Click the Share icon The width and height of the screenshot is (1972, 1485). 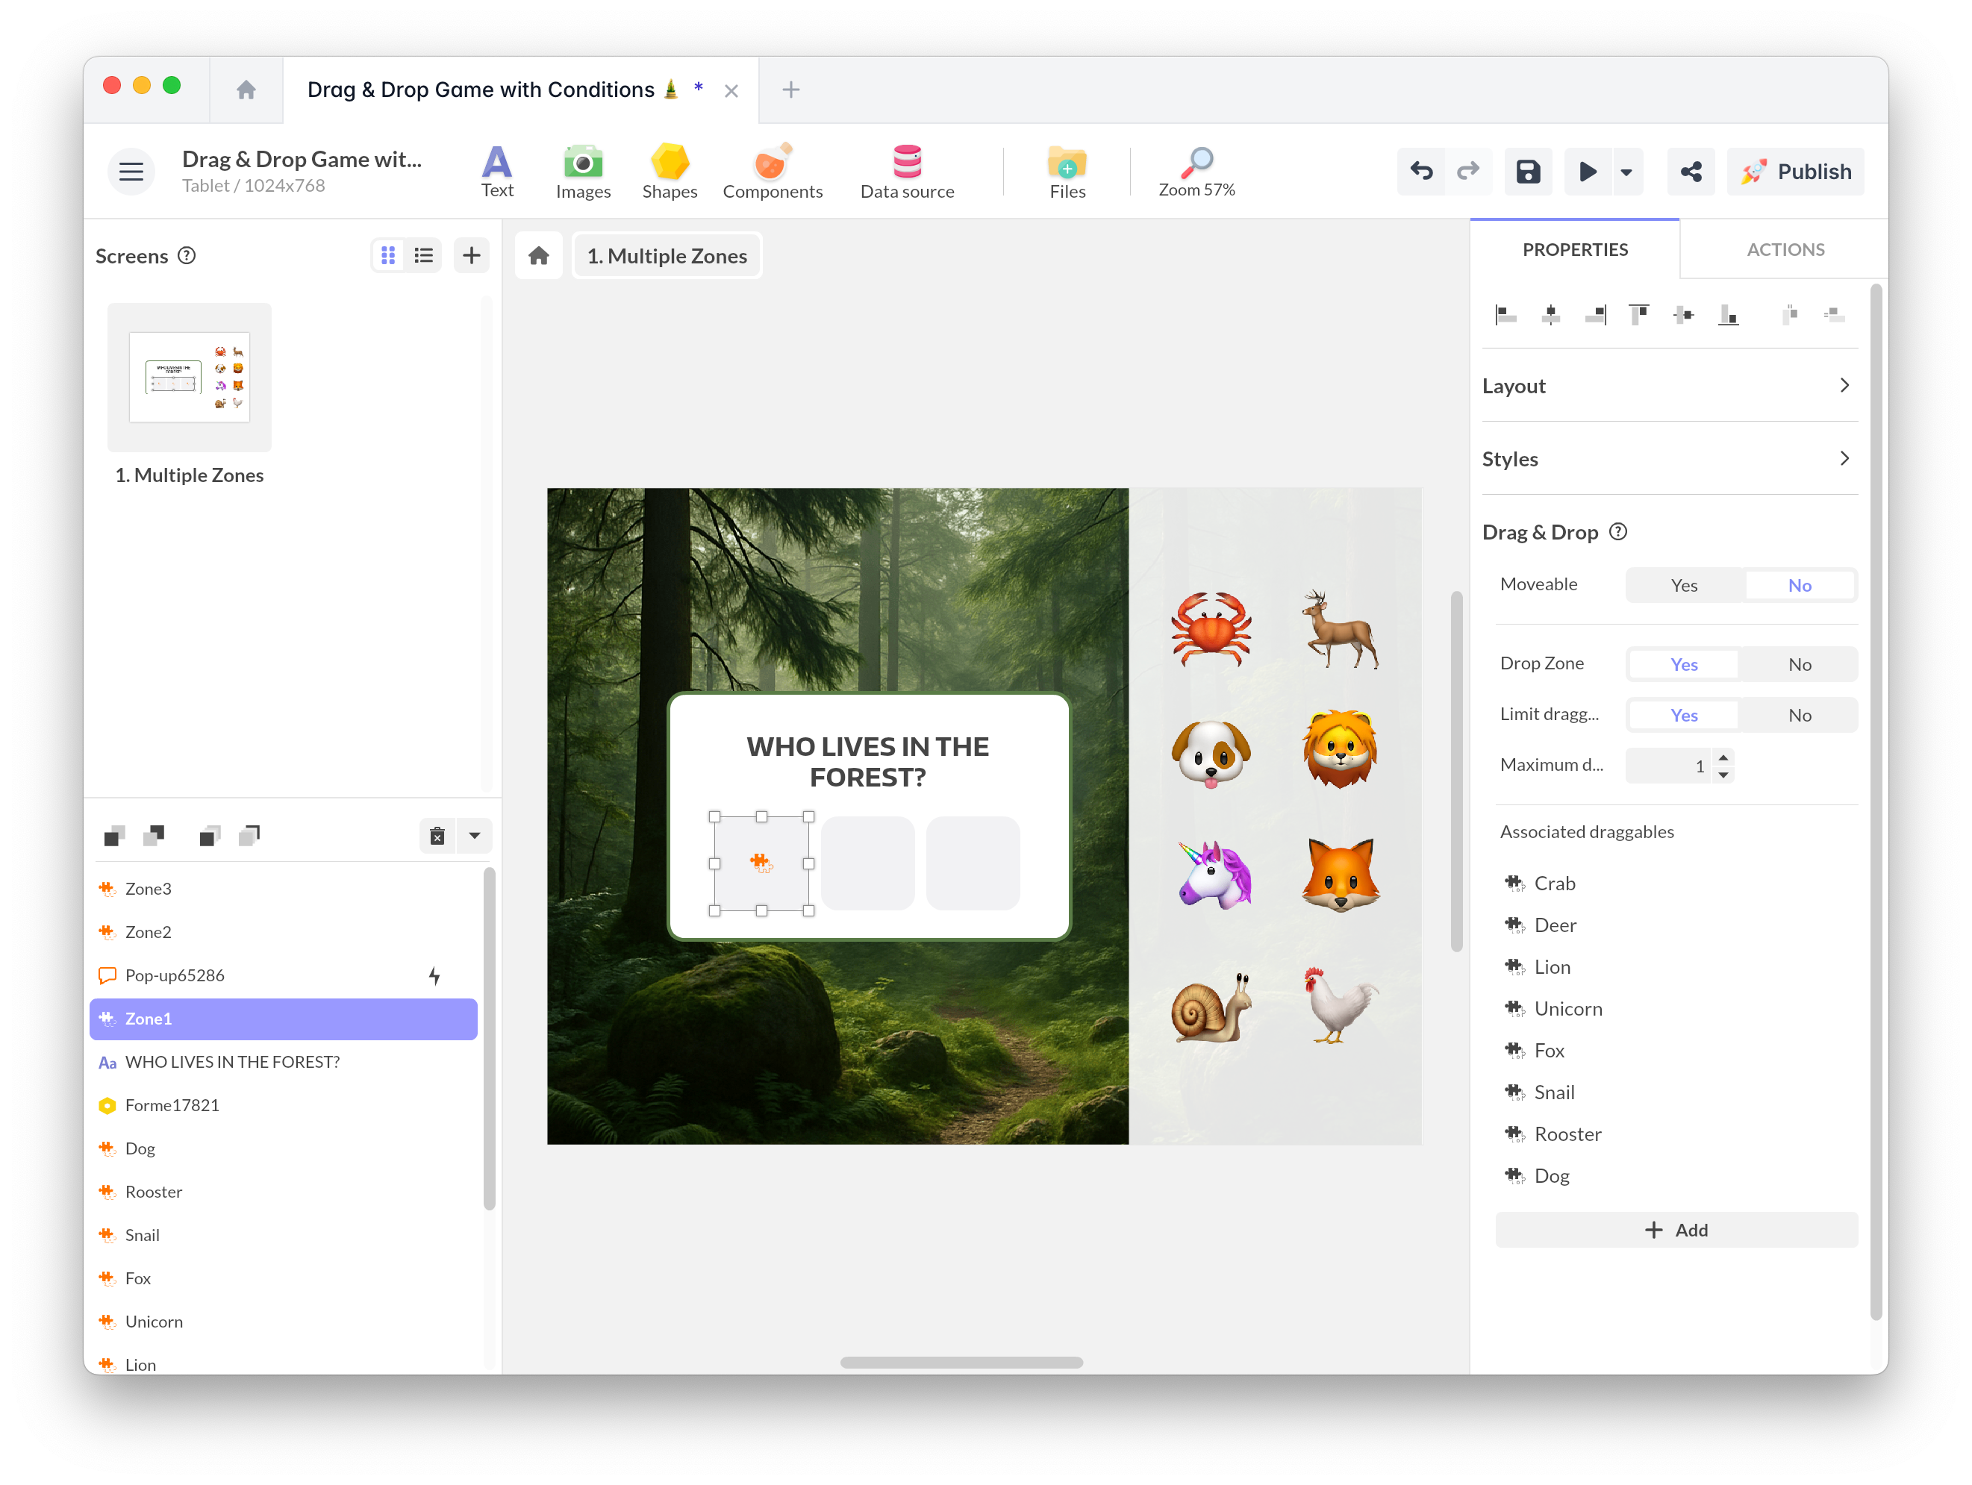click(1691, 171)
